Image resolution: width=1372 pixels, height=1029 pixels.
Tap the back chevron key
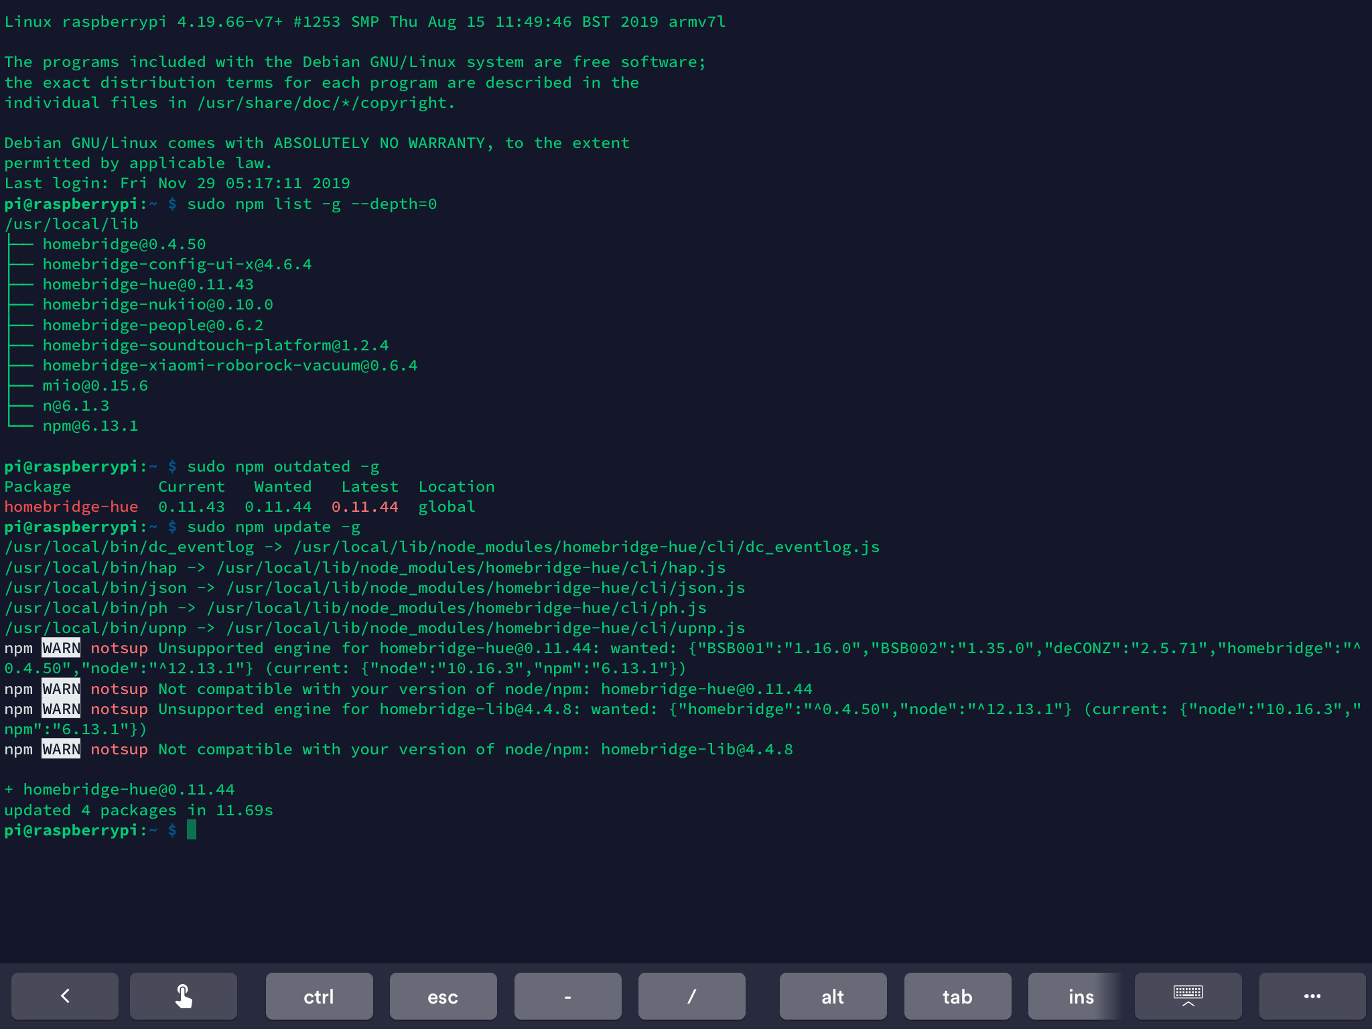pyautogui.click(x=65, y=996)
